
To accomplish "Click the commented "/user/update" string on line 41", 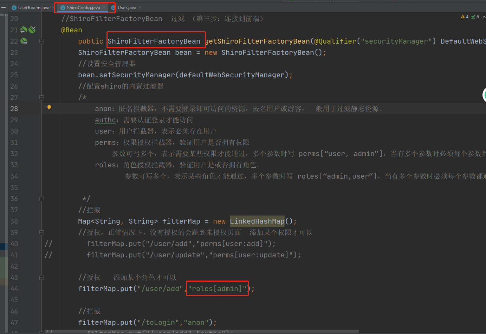I will (x=175, y=255).
